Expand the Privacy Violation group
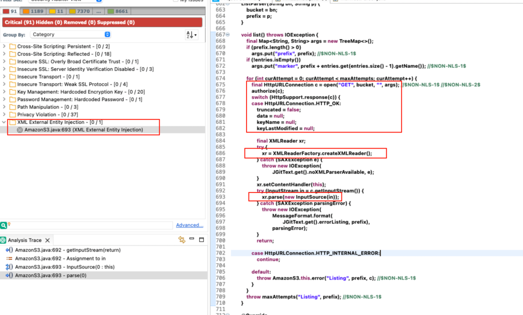 tap(4, 115)
